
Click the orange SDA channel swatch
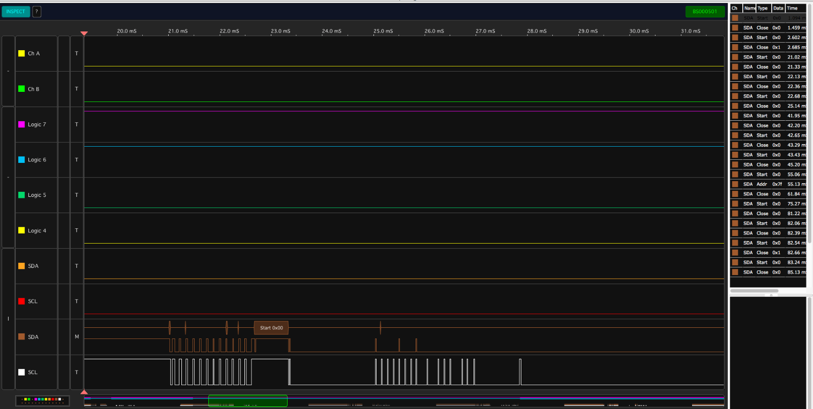point(21,266)
